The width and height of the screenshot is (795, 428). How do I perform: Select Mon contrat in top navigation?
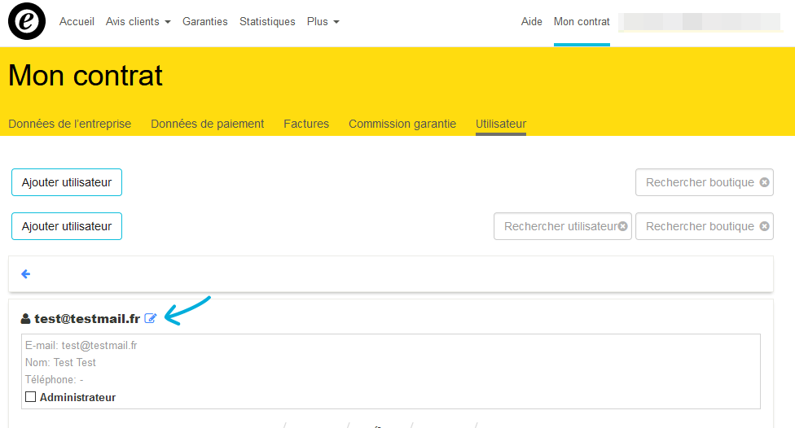point(582,22)
